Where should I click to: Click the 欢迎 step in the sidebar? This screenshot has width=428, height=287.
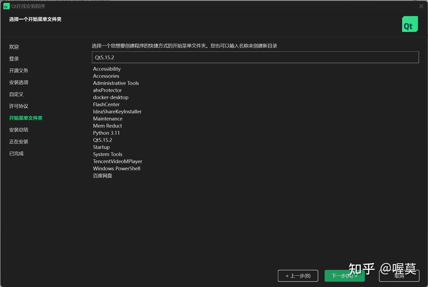point(14,47)
